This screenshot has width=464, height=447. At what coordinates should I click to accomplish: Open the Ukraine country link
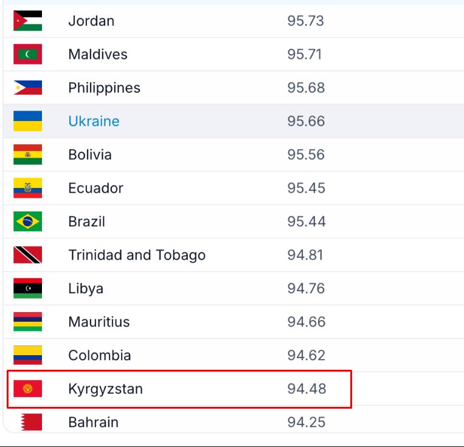coord(94,122)
